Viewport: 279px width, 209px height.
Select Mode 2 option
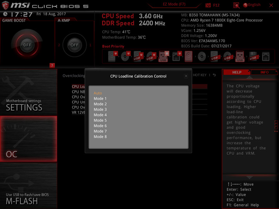(100, 104)
